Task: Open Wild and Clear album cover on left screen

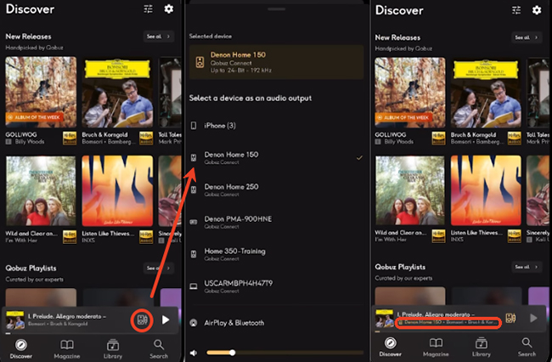Action: pyautogui.click(x=41, y=190)
